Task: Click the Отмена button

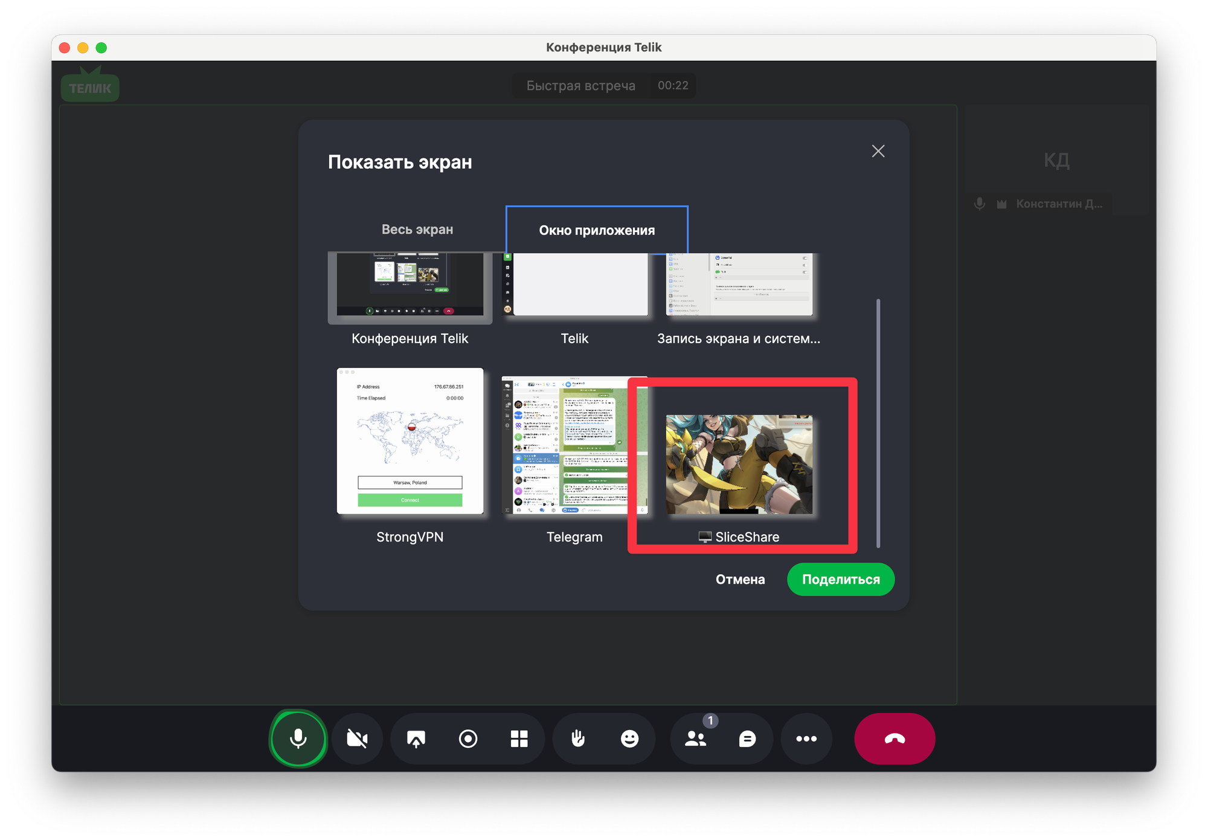Action: point(740,580)
